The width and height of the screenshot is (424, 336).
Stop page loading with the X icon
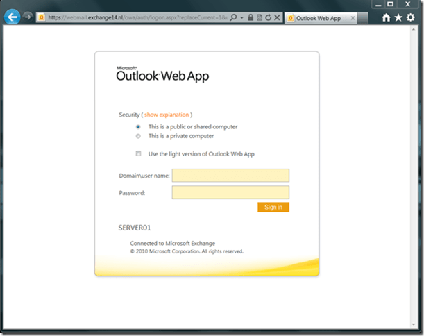tap(277, 17)
